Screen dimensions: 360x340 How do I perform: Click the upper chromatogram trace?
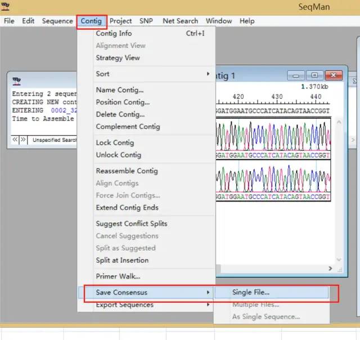click(x=273, y=135)
